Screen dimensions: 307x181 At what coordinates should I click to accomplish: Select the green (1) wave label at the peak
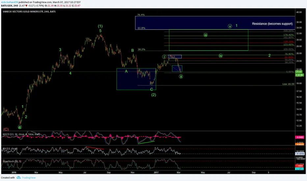(x=100, y=26)
